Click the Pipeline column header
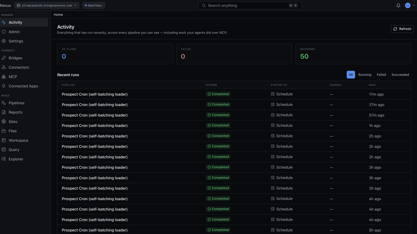The image size is (417, 234). (68, 85)
